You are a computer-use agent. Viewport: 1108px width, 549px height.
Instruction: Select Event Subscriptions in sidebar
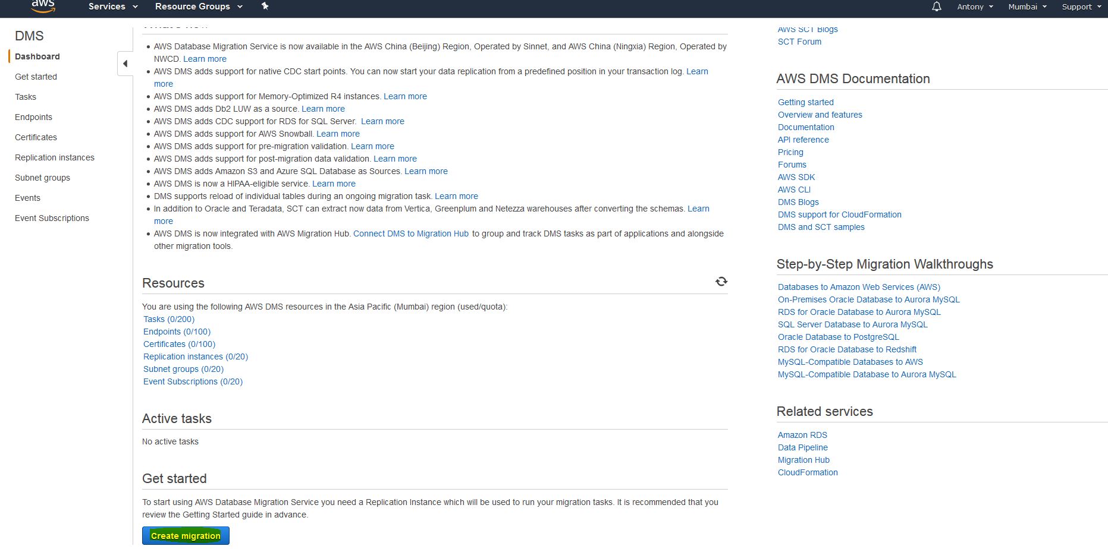[x=52, y=218]
